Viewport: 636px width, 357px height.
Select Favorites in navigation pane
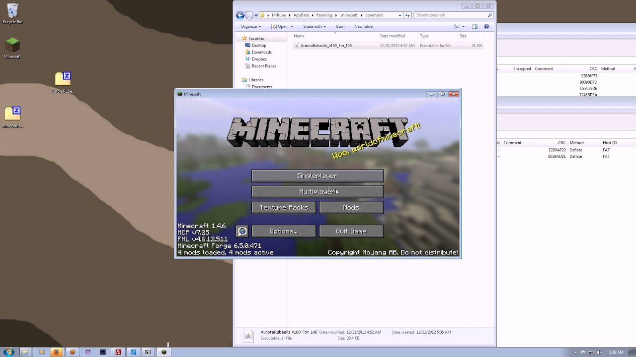pos(256,38)
